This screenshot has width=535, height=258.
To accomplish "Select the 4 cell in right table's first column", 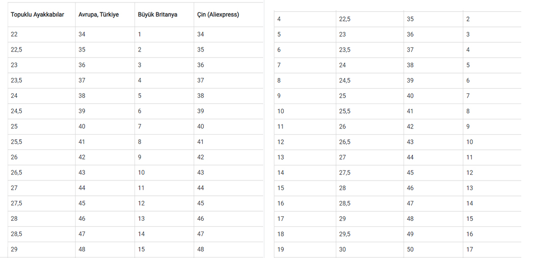I will pyautogui.click(x=279, y=19).
